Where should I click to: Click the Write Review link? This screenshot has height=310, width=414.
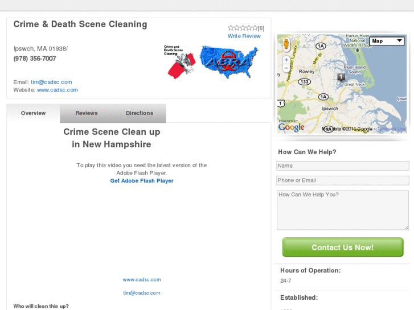point(244,36)
